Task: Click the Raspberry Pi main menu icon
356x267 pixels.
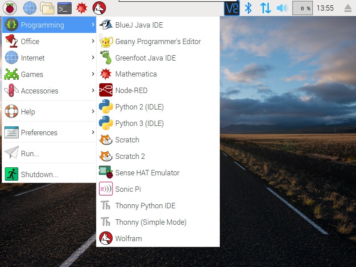Action: 10,8
